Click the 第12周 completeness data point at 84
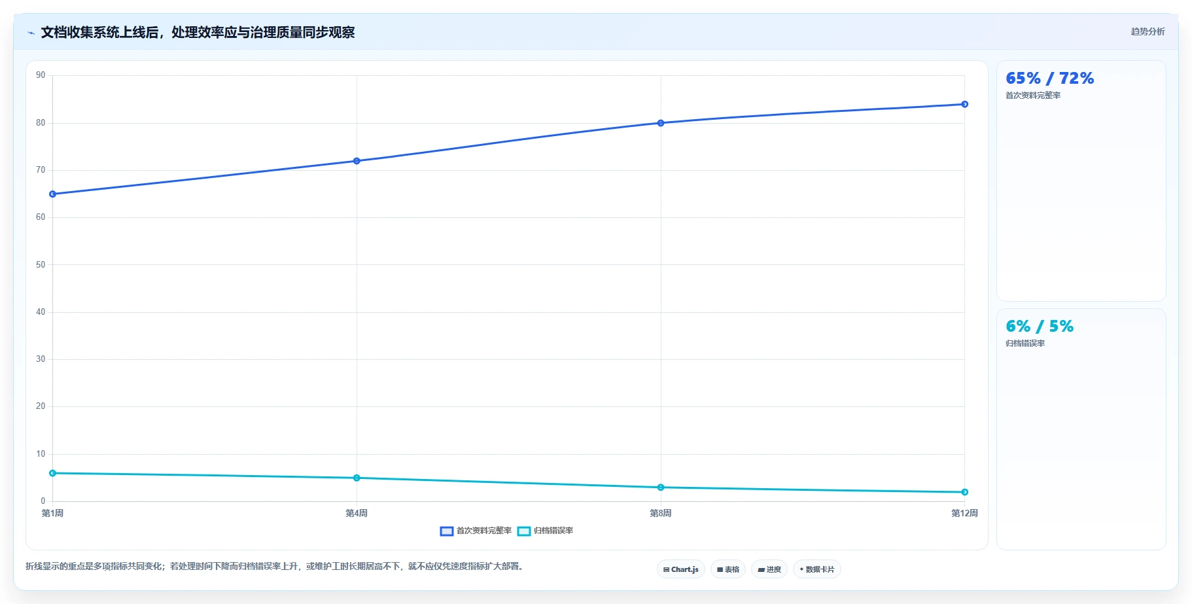This screenshot has height=604, width=1192. 965,104
